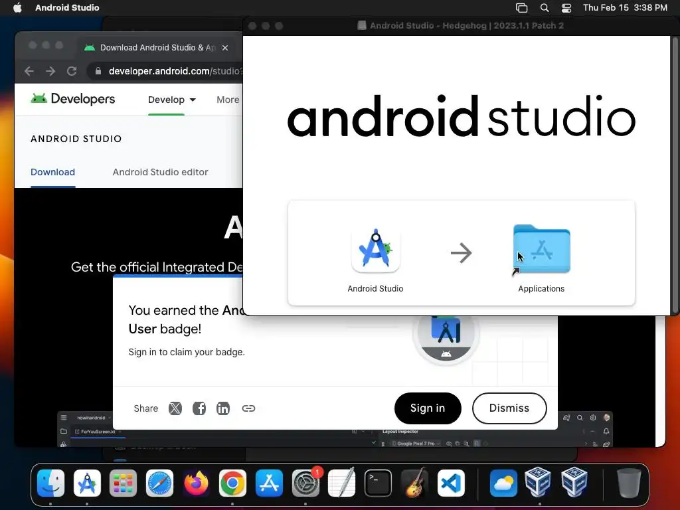Open the More menu on the Developers site

pyautogui.click(x=228, y=100)
